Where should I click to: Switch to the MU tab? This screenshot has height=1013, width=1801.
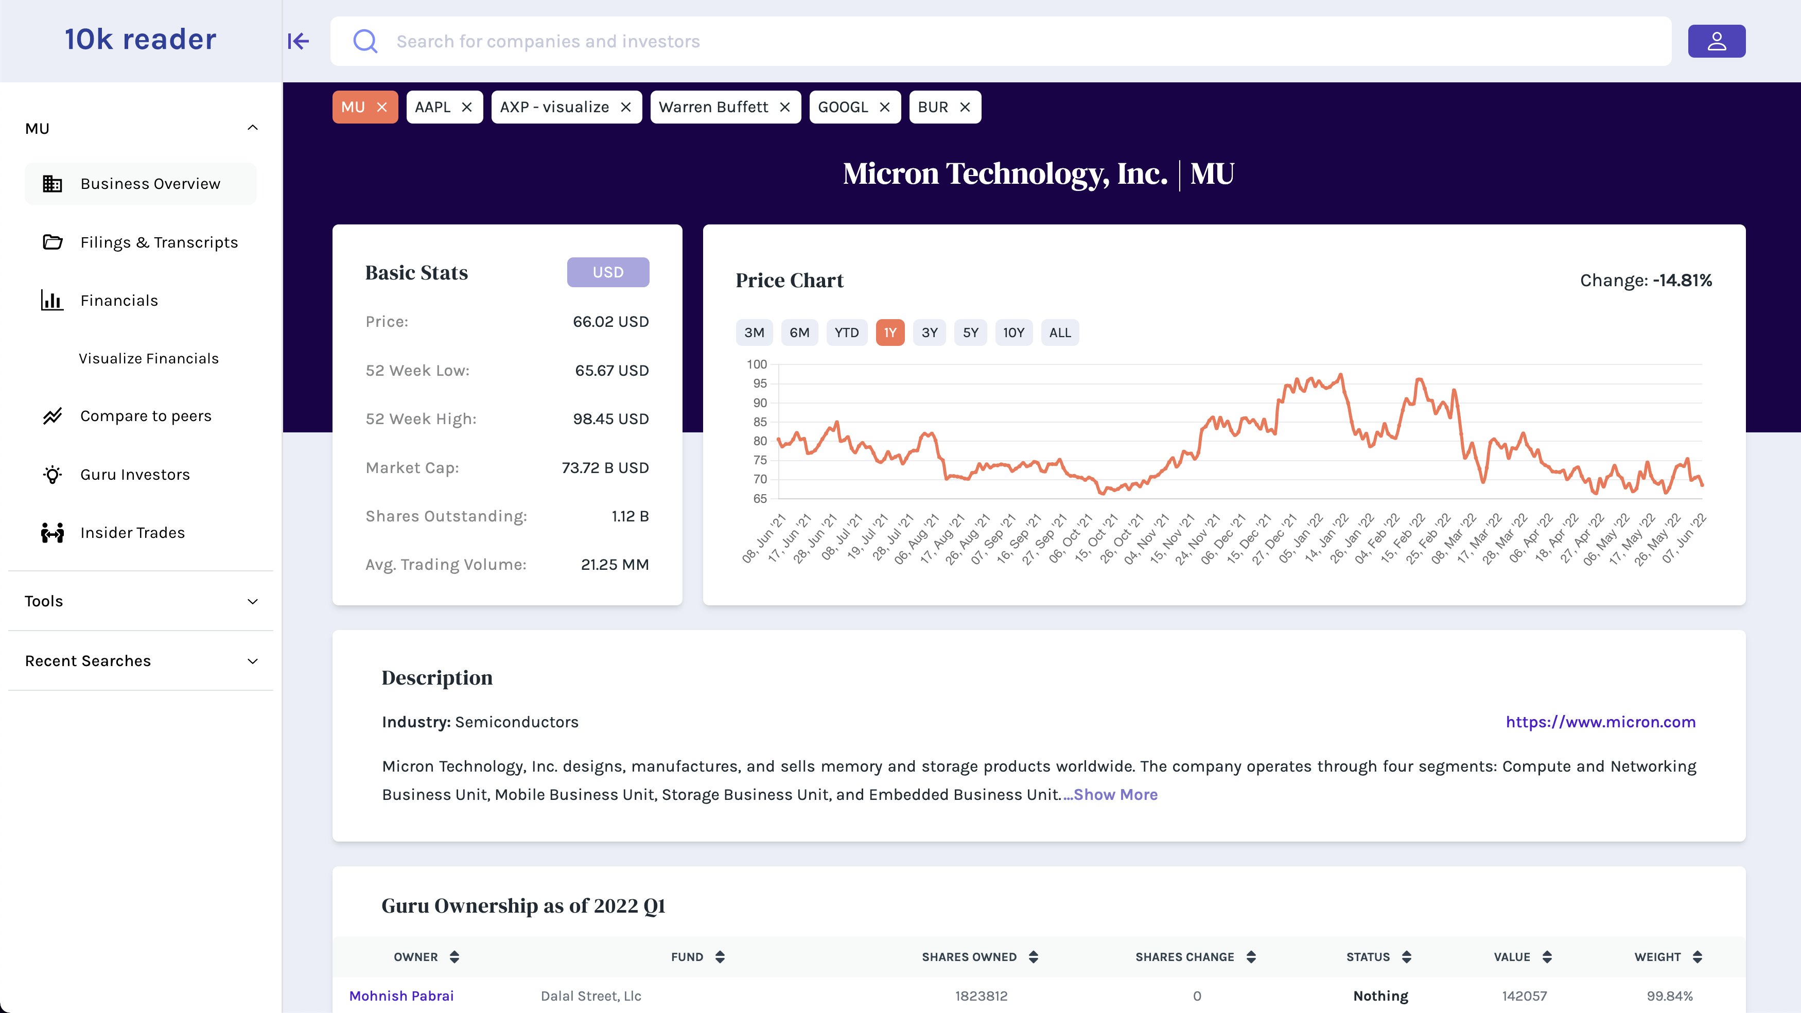353,107
